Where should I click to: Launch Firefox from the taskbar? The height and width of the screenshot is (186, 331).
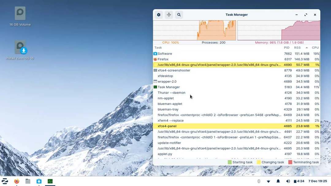[17, 181]
